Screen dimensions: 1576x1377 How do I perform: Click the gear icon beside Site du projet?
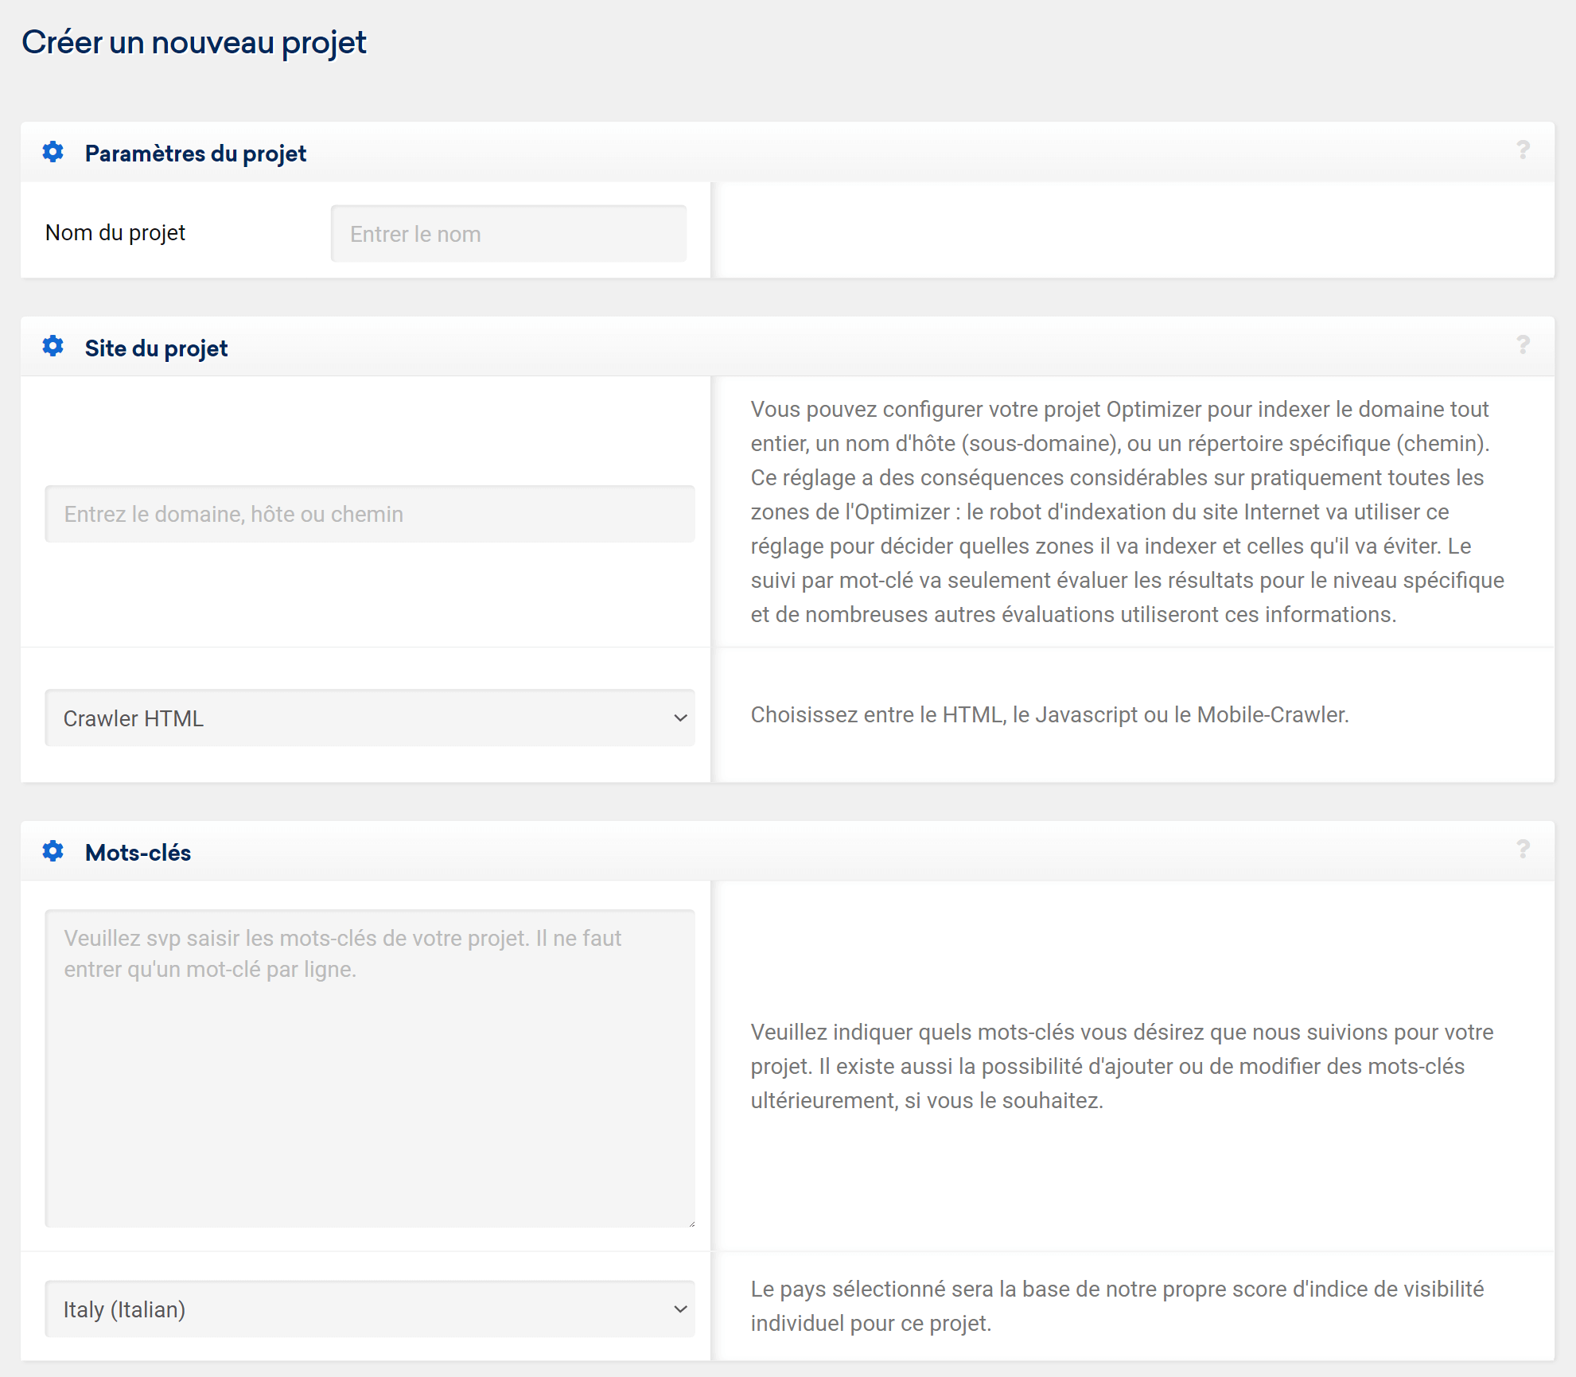[x=53, y=346]
